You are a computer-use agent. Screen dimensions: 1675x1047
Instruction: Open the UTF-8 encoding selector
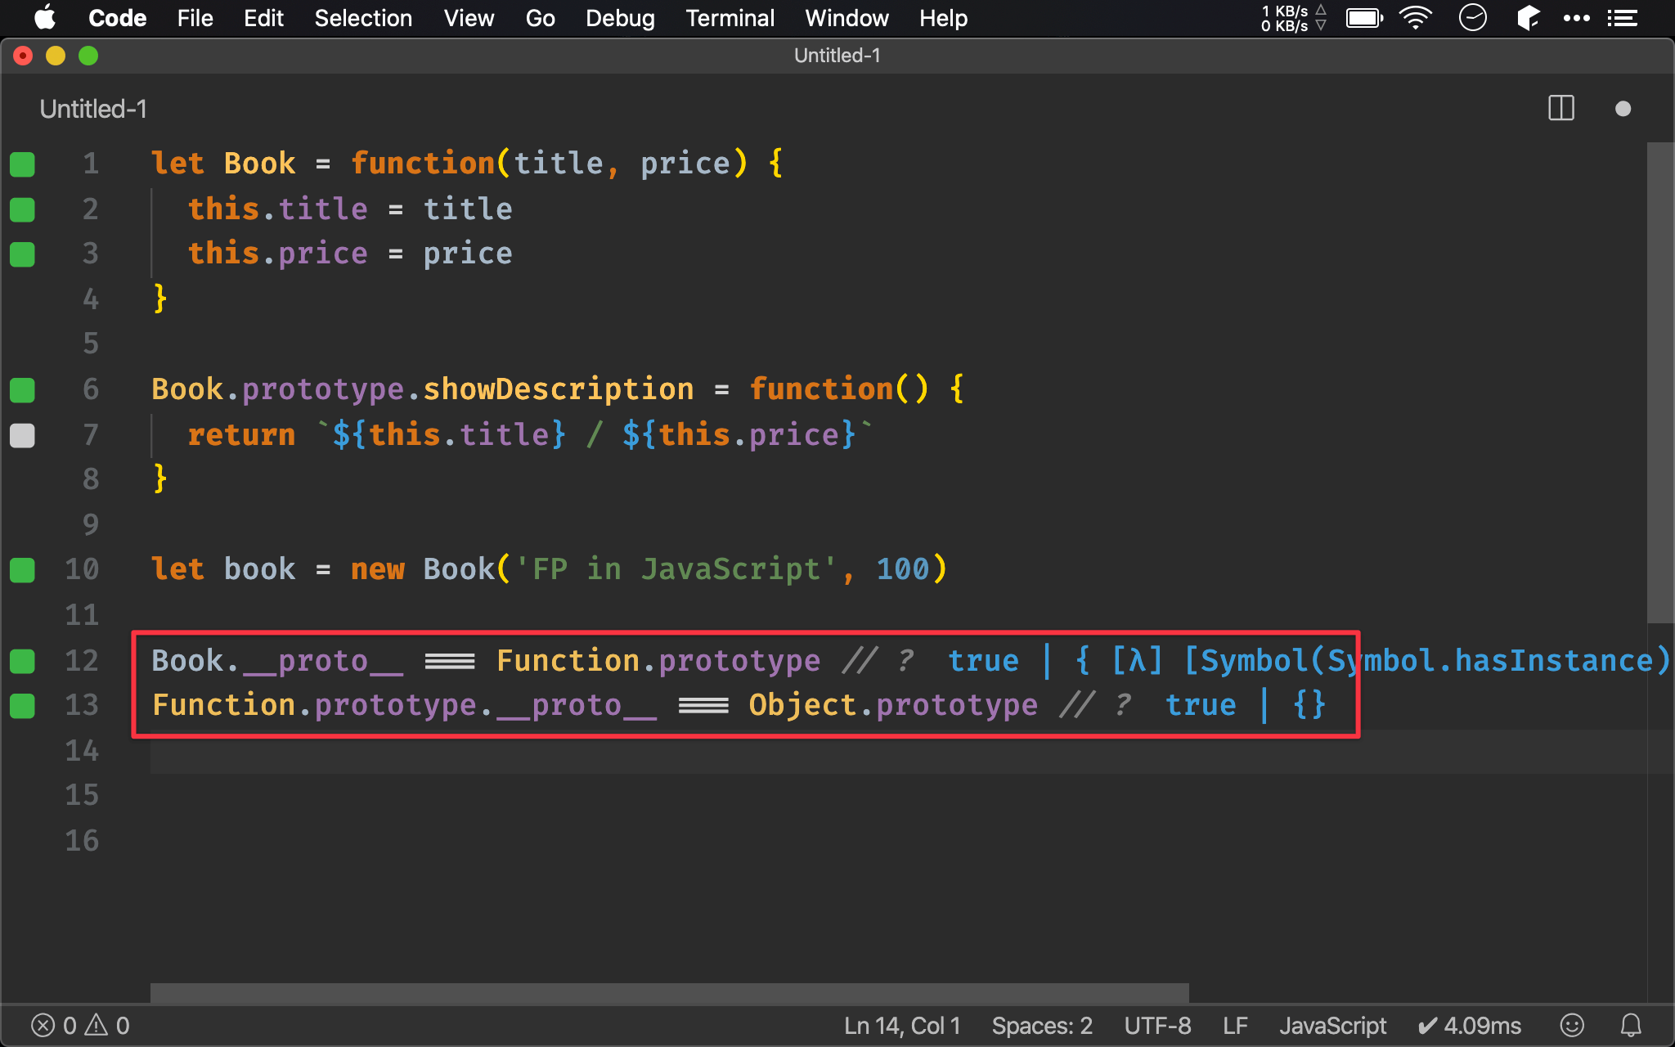1156,1025
